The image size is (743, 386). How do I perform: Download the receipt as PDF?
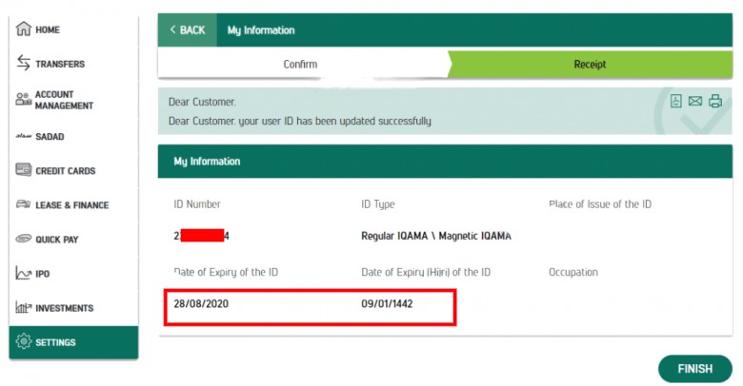675,101
